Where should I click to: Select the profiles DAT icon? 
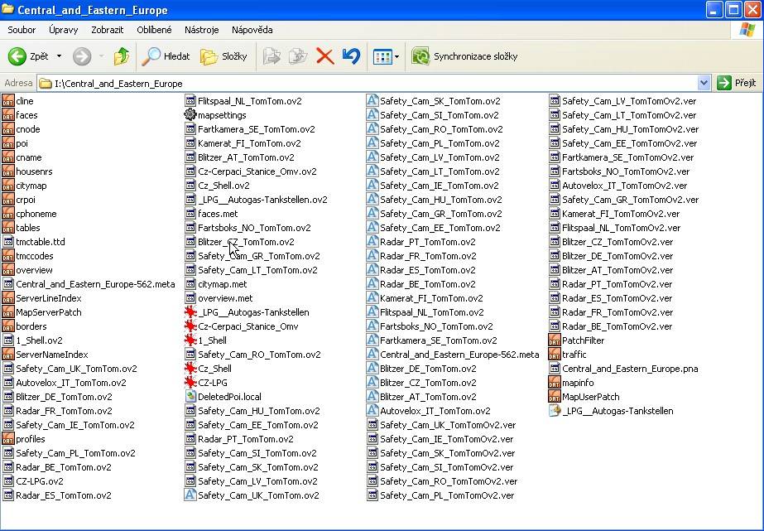[x=8, y=439]
